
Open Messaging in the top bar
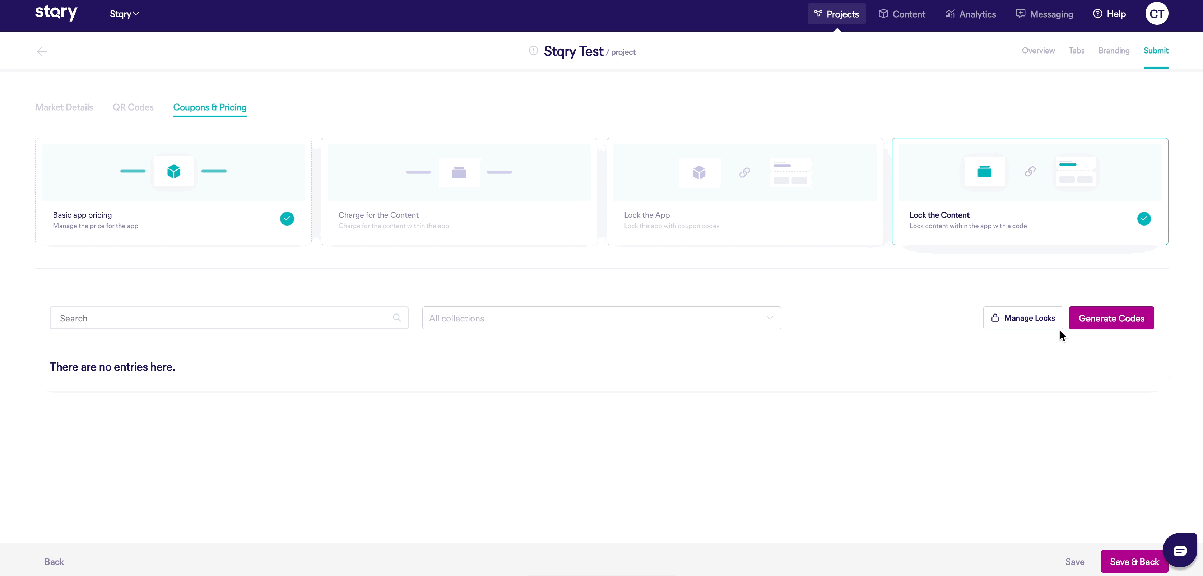(x=1045, y=14)
